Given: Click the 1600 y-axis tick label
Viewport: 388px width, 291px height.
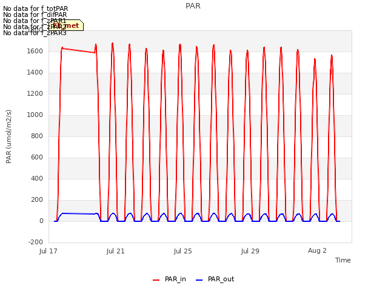Looking at the screenshot, I should 35,51.
